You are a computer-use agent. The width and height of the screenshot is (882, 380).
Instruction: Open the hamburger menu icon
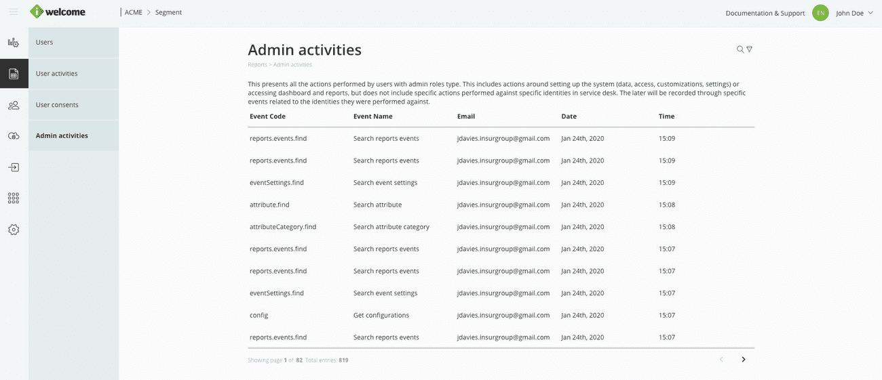click(x=14, y=12)
